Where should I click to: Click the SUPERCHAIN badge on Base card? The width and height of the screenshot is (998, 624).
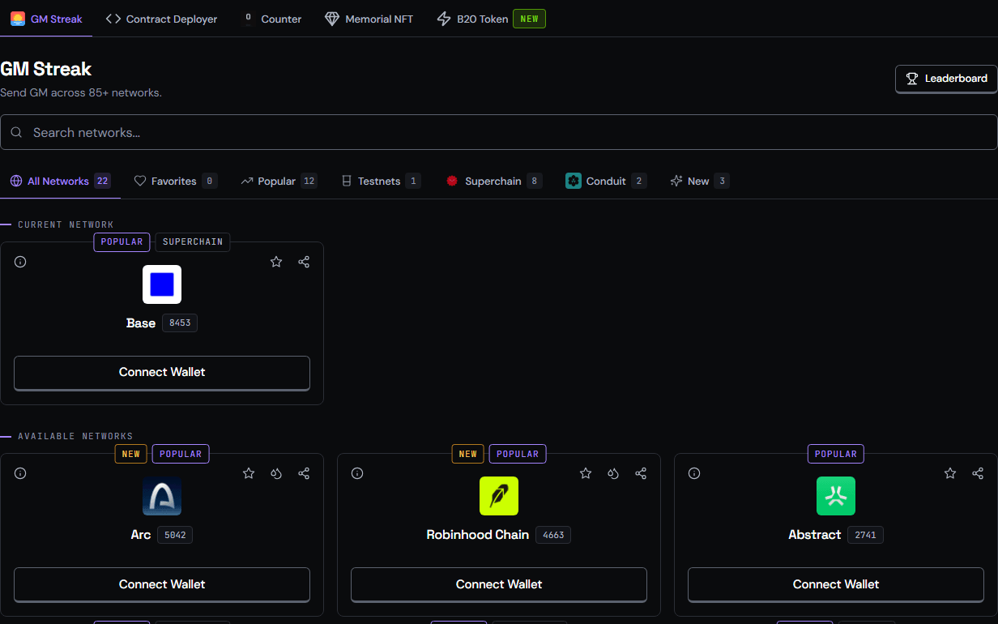193,241
